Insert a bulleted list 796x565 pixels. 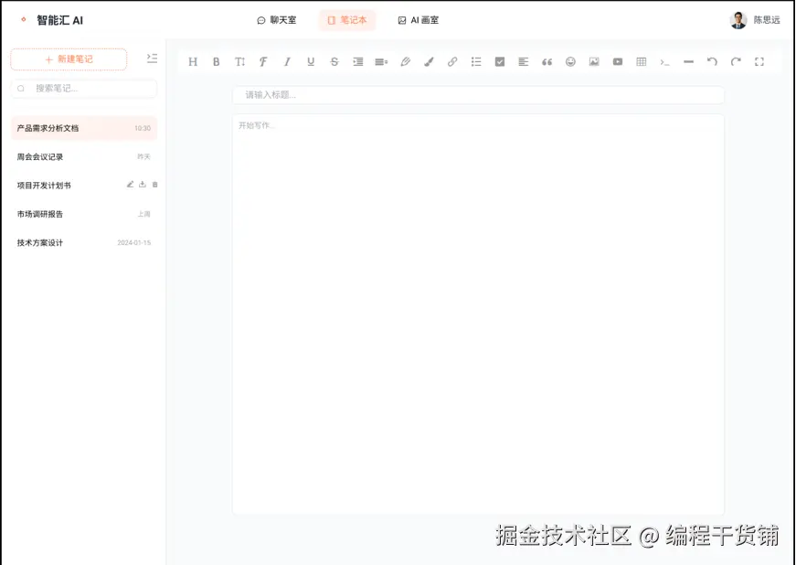pos(476,62)
